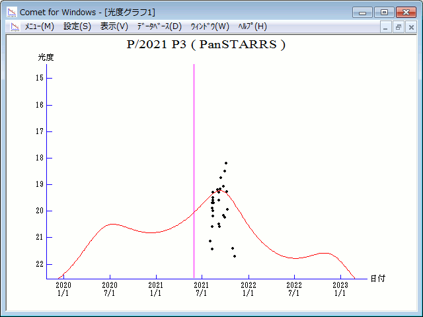Click the magnitude 20 axis tick label

point(40,211)
